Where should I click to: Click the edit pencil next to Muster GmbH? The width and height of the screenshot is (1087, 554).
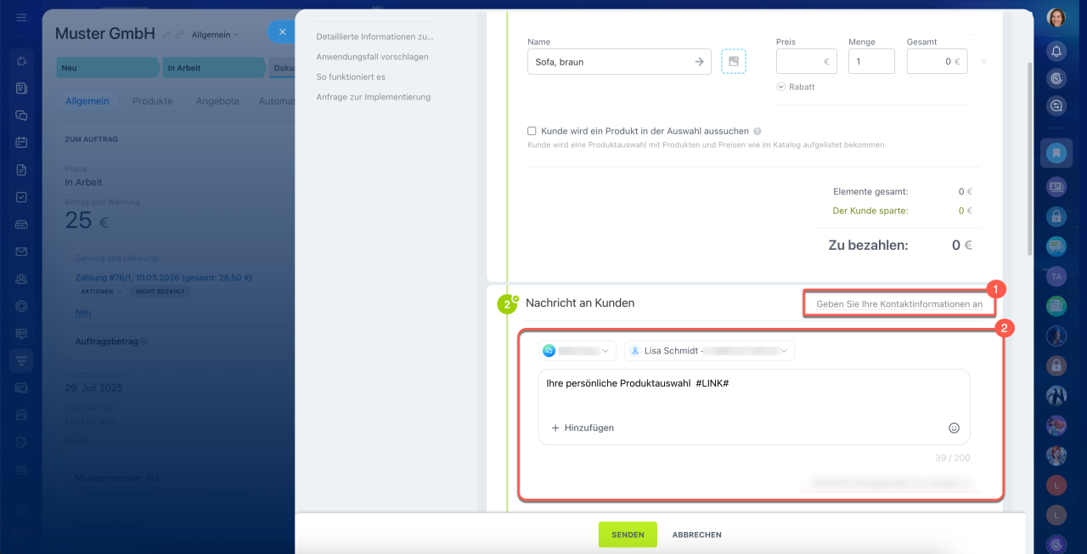click(166, 35)
